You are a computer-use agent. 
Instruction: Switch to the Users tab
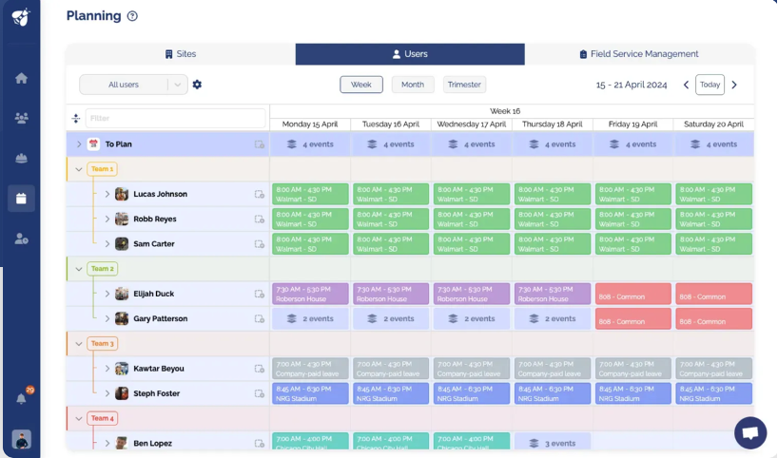tap(410, 54)
